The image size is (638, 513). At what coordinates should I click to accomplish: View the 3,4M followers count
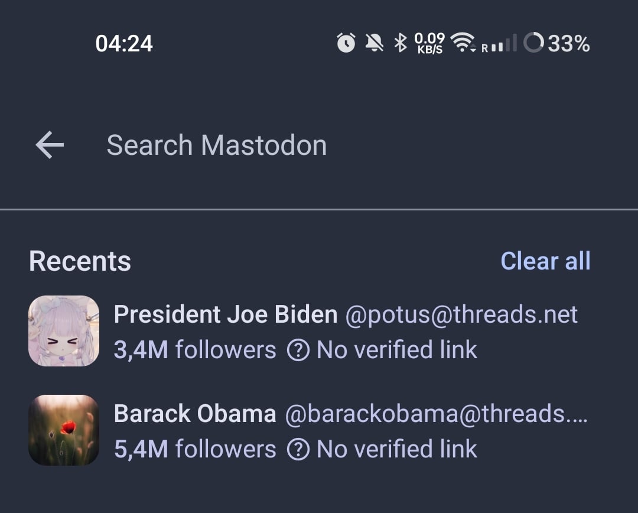(195, 350)
